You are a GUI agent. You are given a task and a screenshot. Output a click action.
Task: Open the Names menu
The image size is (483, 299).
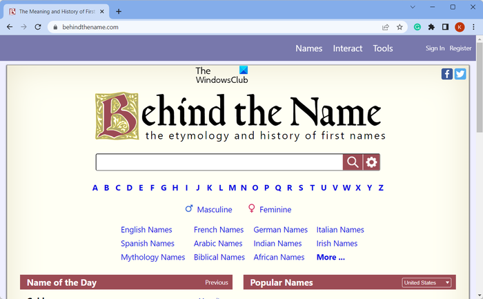(309, 48)
